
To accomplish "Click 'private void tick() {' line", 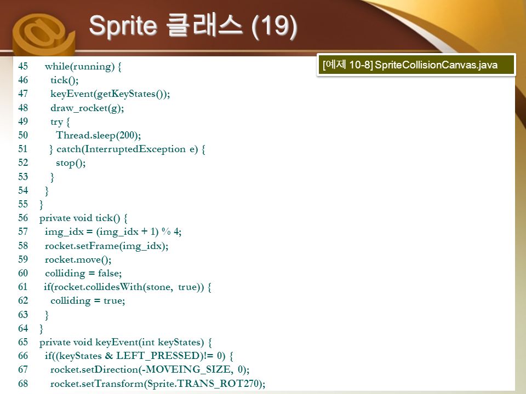I will click(83, 218).
